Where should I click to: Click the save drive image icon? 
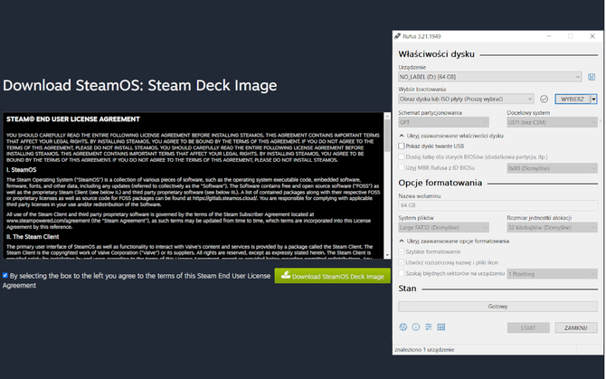(592, 77)
